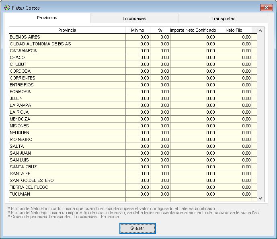
Task: Click the Mínimo column header
Action: coord(137,30)
